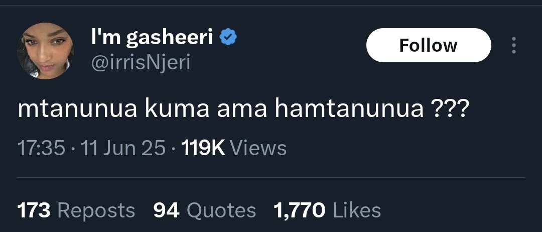Viewport: 542px width, 232px height.
Task: Select the tweet body text
Action: (243, 109)
